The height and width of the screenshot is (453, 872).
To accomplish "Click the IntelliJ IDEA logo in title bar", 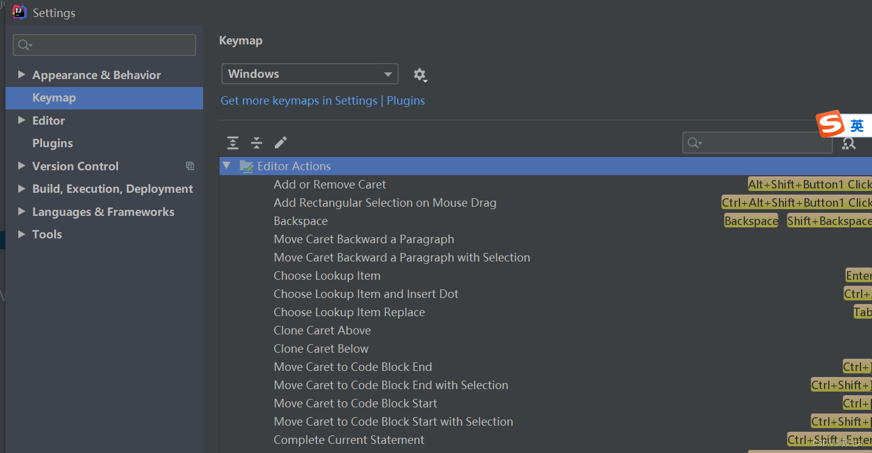I will click(x=19, y=12).
